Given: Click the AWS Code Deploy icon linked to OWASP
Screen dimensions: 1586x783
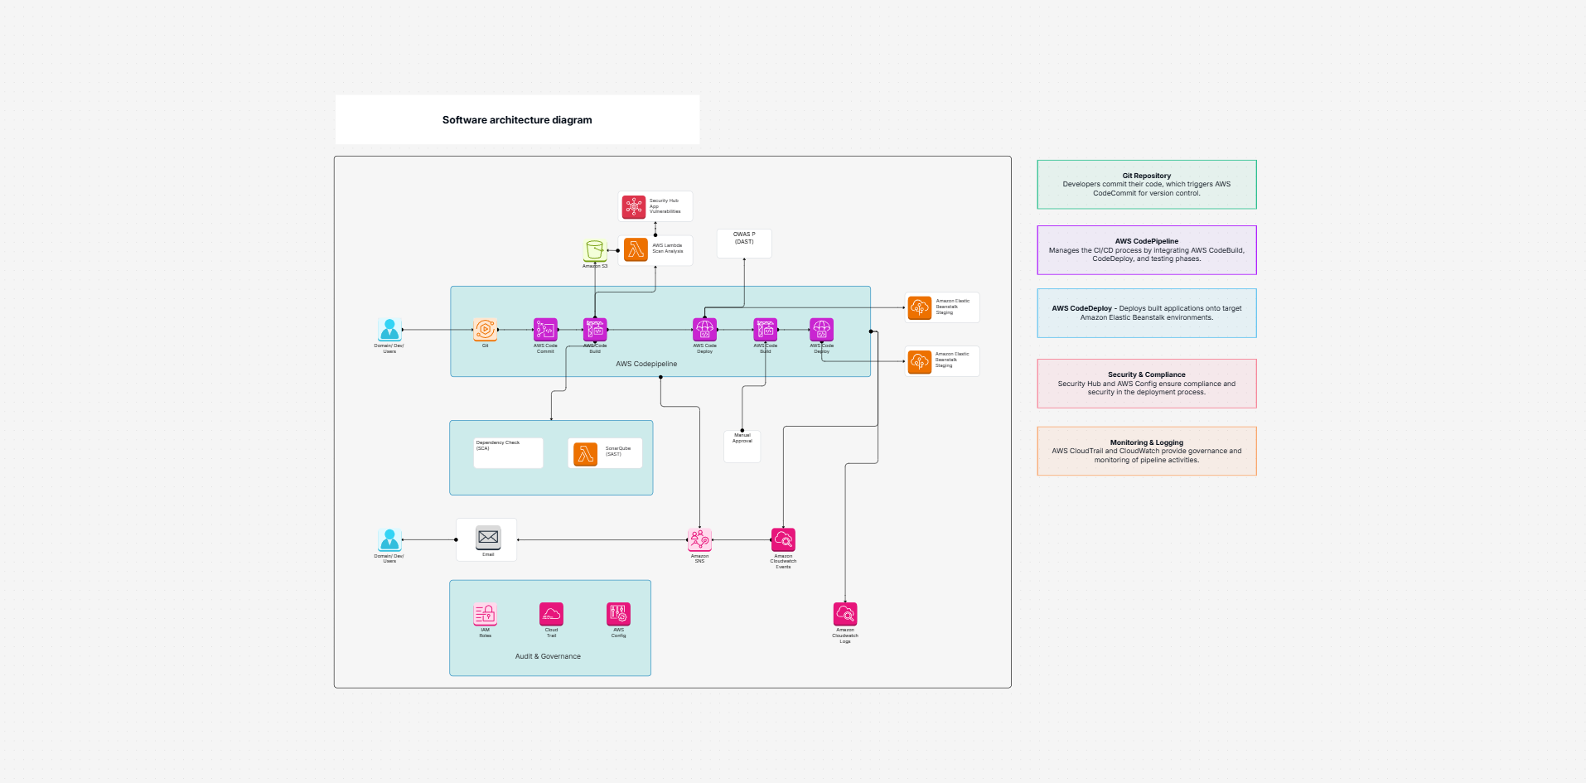Looking at the screenshot, I should [704, 330].
